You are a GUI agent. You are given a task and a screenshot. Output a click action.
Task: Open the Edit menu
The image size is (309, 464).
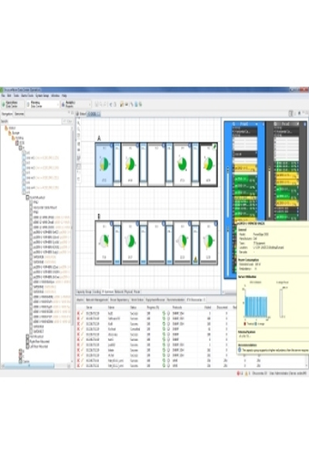coord(9,96)
